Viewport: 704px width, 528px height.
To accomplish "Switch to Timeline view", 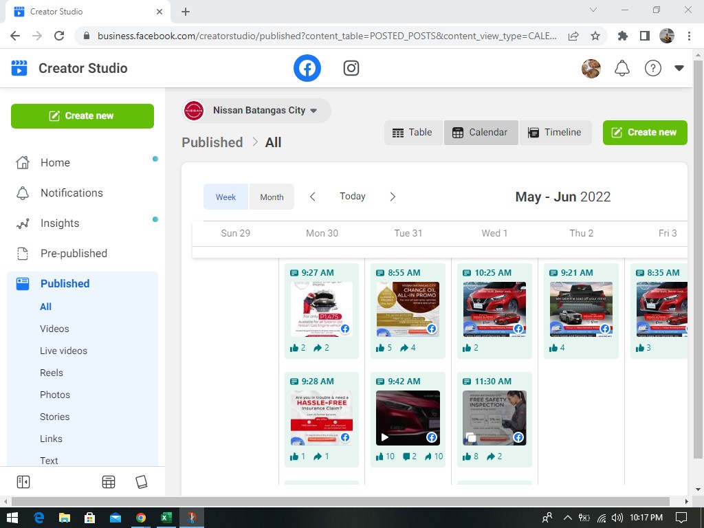I will 555,133.
